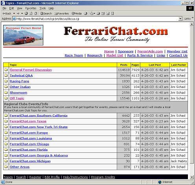Open FerrariChat.com Chicago club link
This screenshot has width=195, height=185.
click(29, 144)
